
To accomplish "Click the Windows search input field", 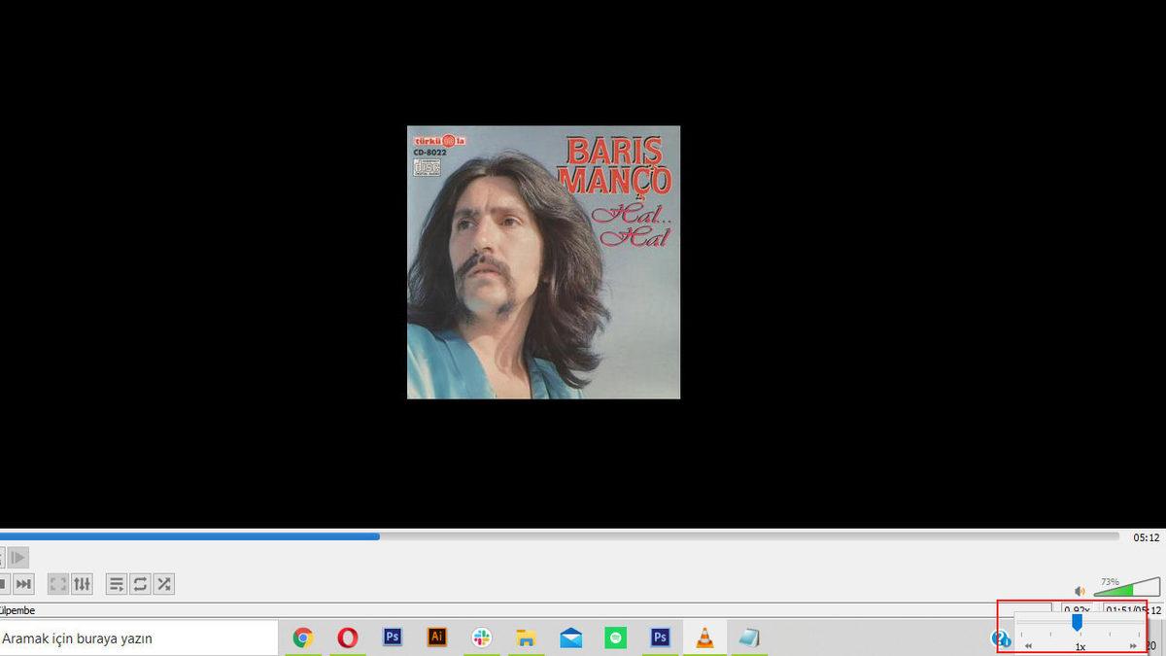I will pos(136,638).
